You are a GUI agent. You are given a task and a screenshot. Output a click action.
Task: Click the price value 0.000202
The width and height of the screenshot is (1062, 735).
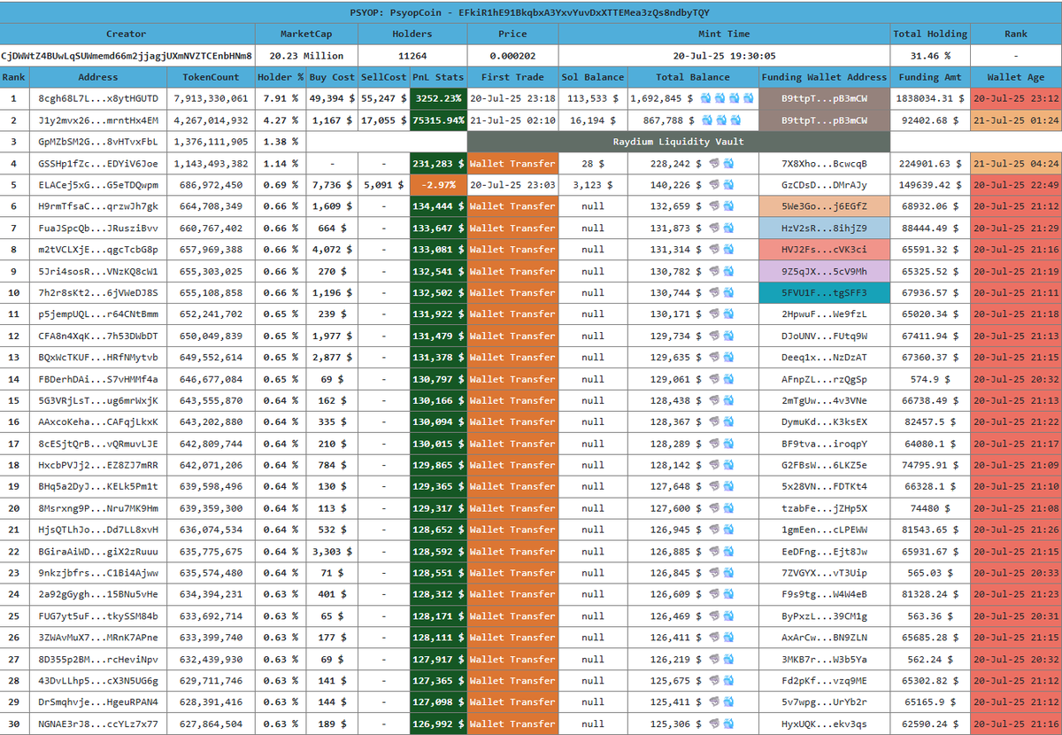[512, 55]
